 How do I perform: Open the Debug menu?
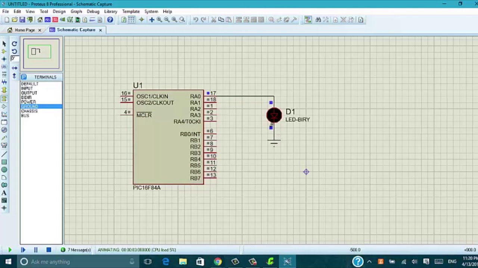[x=93, y=12]
